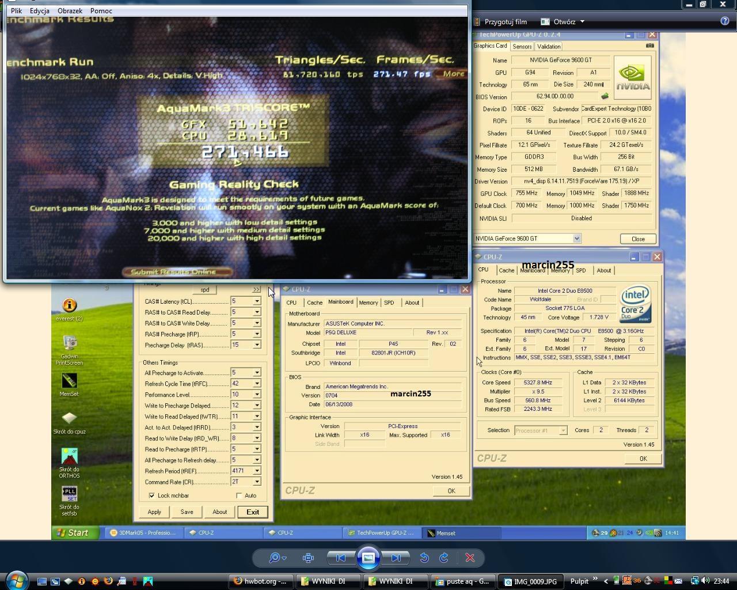
Task: Click the Skrót do setfsb desktop icon
Action: click(69, 501)
